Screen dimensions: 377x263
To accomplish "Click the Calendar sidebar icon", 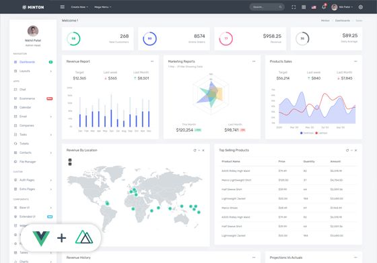I will [15, 107].
